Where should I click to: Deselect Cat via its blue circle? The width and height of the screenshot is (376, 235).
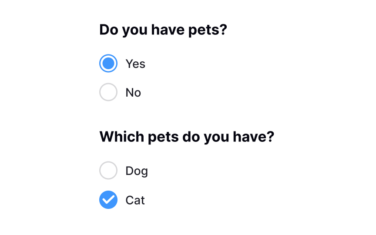pyautogui.click(x=108, y=200)
